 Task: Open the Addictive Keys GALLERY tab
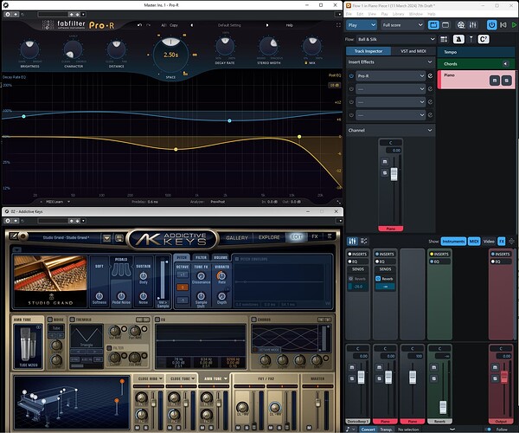point(237,237)
